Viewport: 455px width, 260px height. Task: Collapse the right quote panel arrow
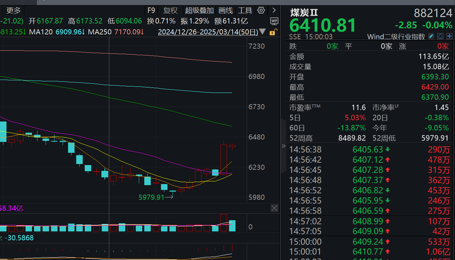[283, 146]
